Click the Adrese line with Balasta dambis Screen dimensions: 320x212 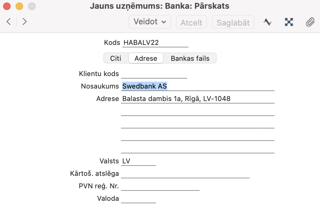[x=198, y=99]
